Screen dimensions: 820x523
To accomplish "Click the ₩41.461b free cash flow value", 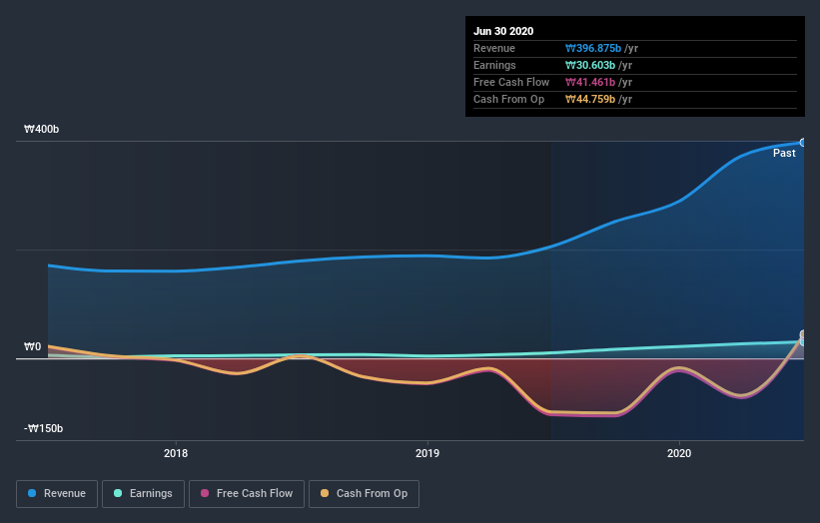I will coord(590,83).
